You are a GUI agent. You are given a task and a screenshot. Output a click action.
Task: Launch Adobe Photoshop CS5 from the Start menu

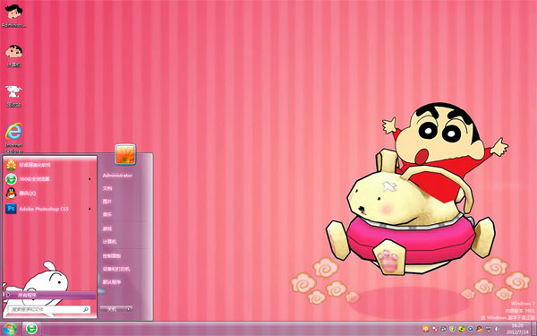click(x=49, y=209)
